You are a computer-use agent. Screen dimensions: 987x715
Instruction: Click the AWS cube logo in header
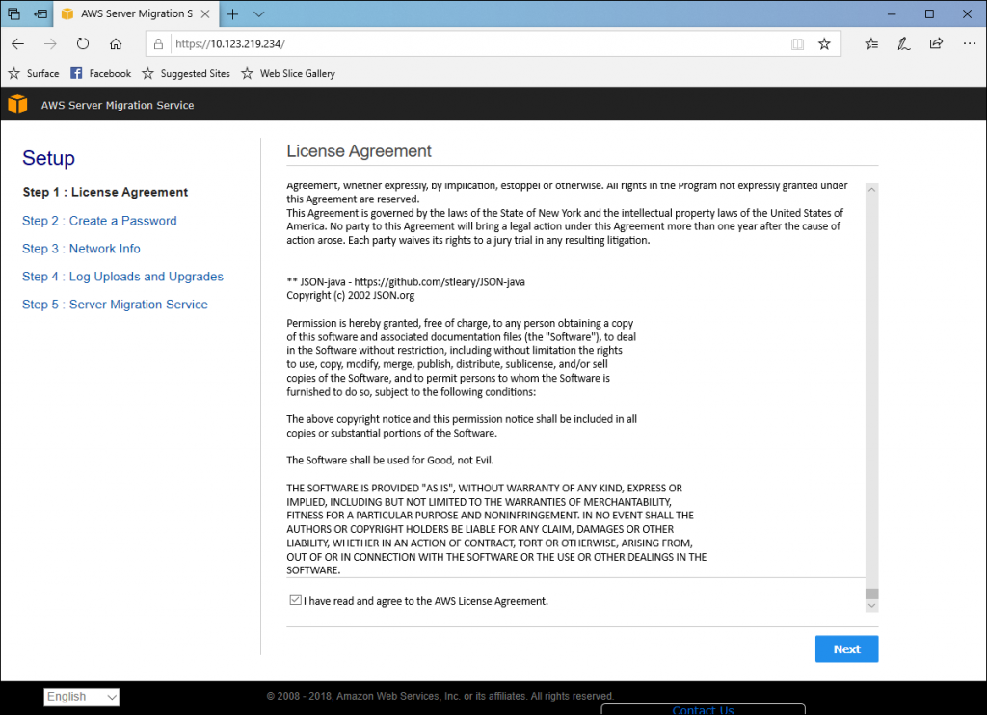pyautogui.click(x=17, y=104)
